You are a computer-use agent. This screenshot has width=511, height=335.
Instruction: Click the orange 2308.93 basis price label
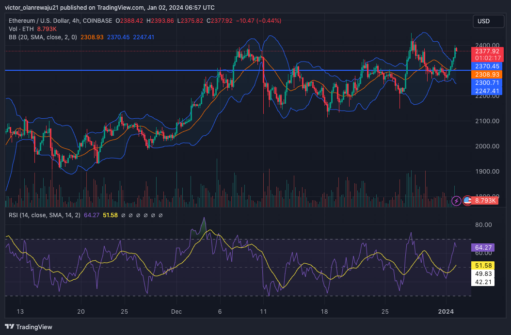[x=487, y=75]
